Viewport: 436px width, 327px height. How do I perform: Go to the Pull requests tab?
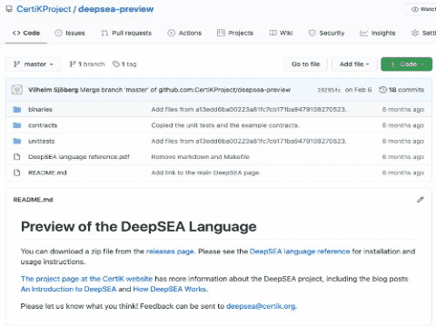(126, 33)
